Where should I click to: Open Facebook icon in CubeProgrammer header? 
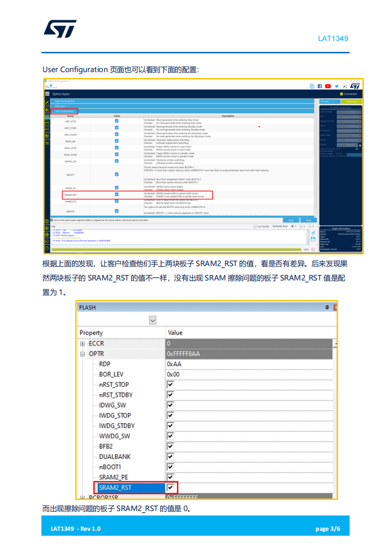click(320, 86)
